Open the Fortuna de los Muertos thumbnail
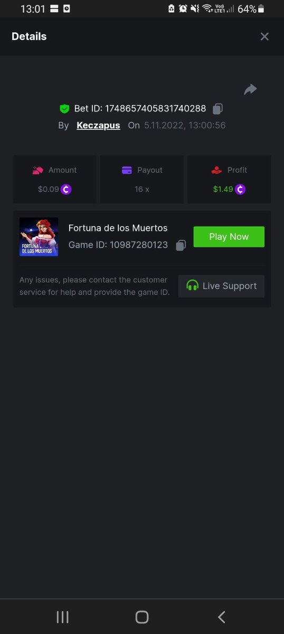This screenshot has width=284, height=634. pyautogui.click(x=39, y=237)
